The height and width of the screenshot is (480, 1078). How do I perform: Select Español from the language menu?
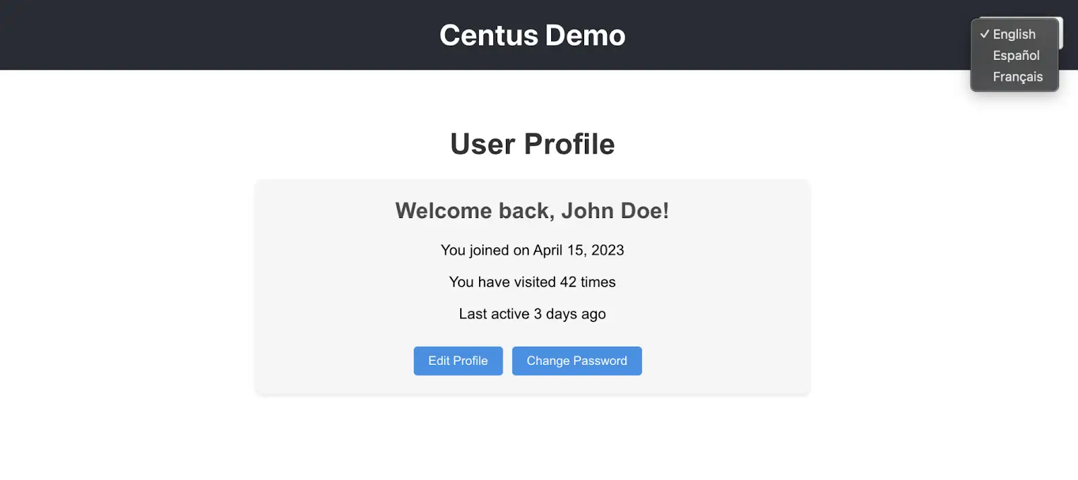(1015, 56)
